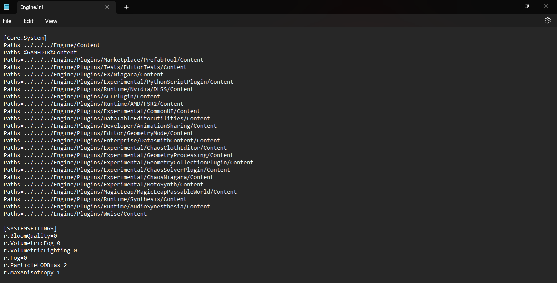Open the Edit menu
This screenshot has height=283, width=557.
[x=29, y=21]
